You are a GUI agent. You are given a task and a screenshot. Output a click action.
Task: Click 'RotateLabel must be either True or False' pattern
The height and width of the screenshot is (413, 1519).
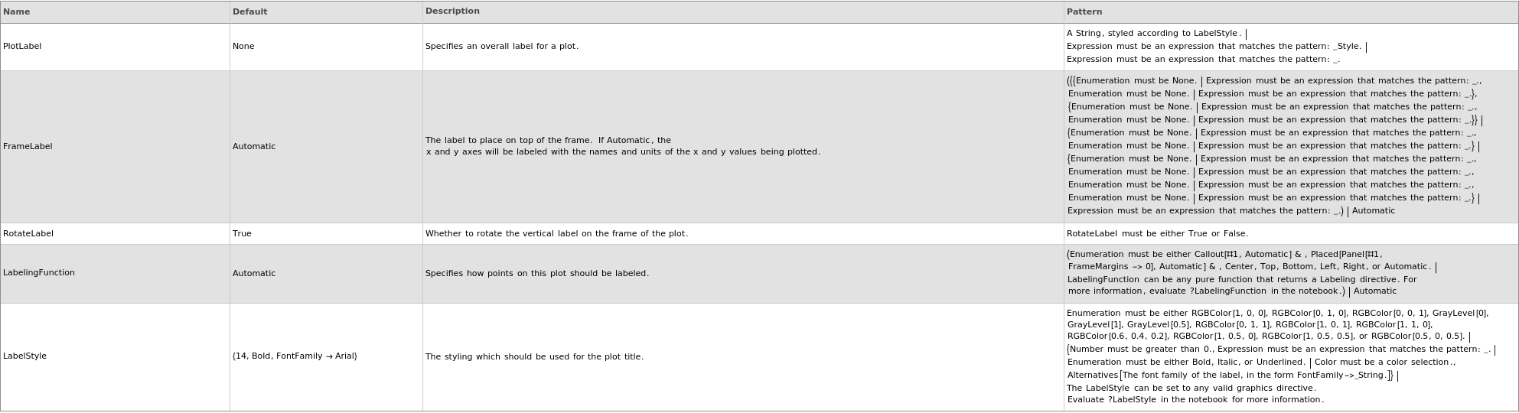1157,234
